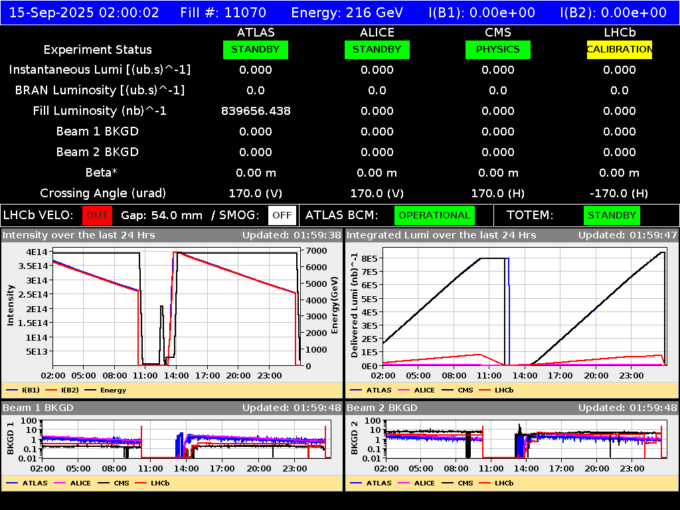
Task: Click ATLAS legend entry in Beam 1 BKGD chart
Action: coord(27,483)
